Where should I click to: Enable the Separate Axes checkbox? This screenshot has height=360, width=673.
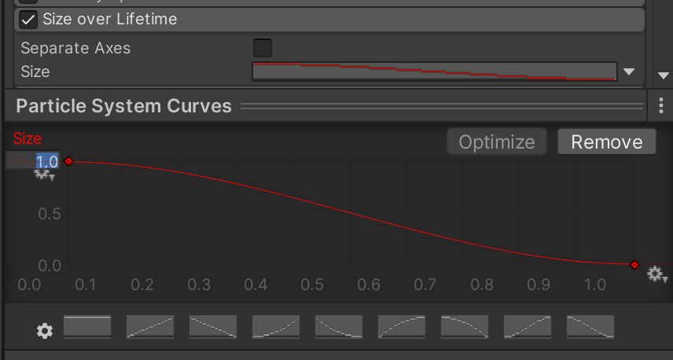263,48
